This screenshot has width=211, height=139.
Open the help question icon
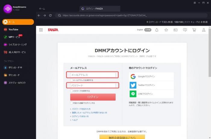click(x=185, y=30)
